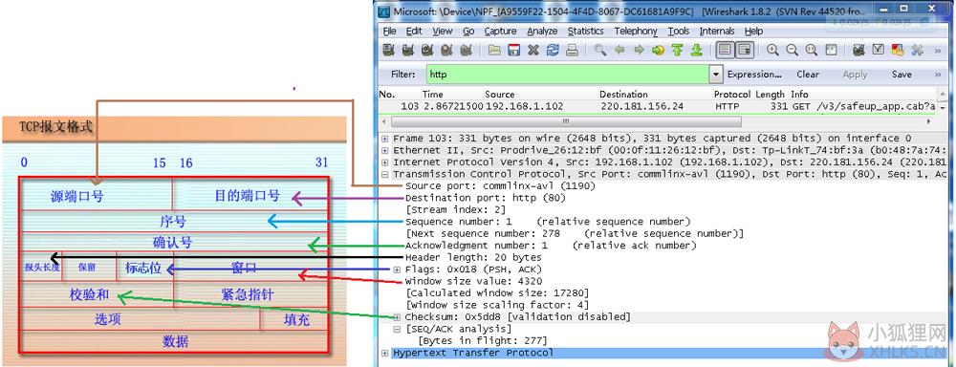Edit display filters icon

[879, 51]
